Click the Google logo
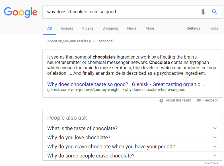 [21, 12]
